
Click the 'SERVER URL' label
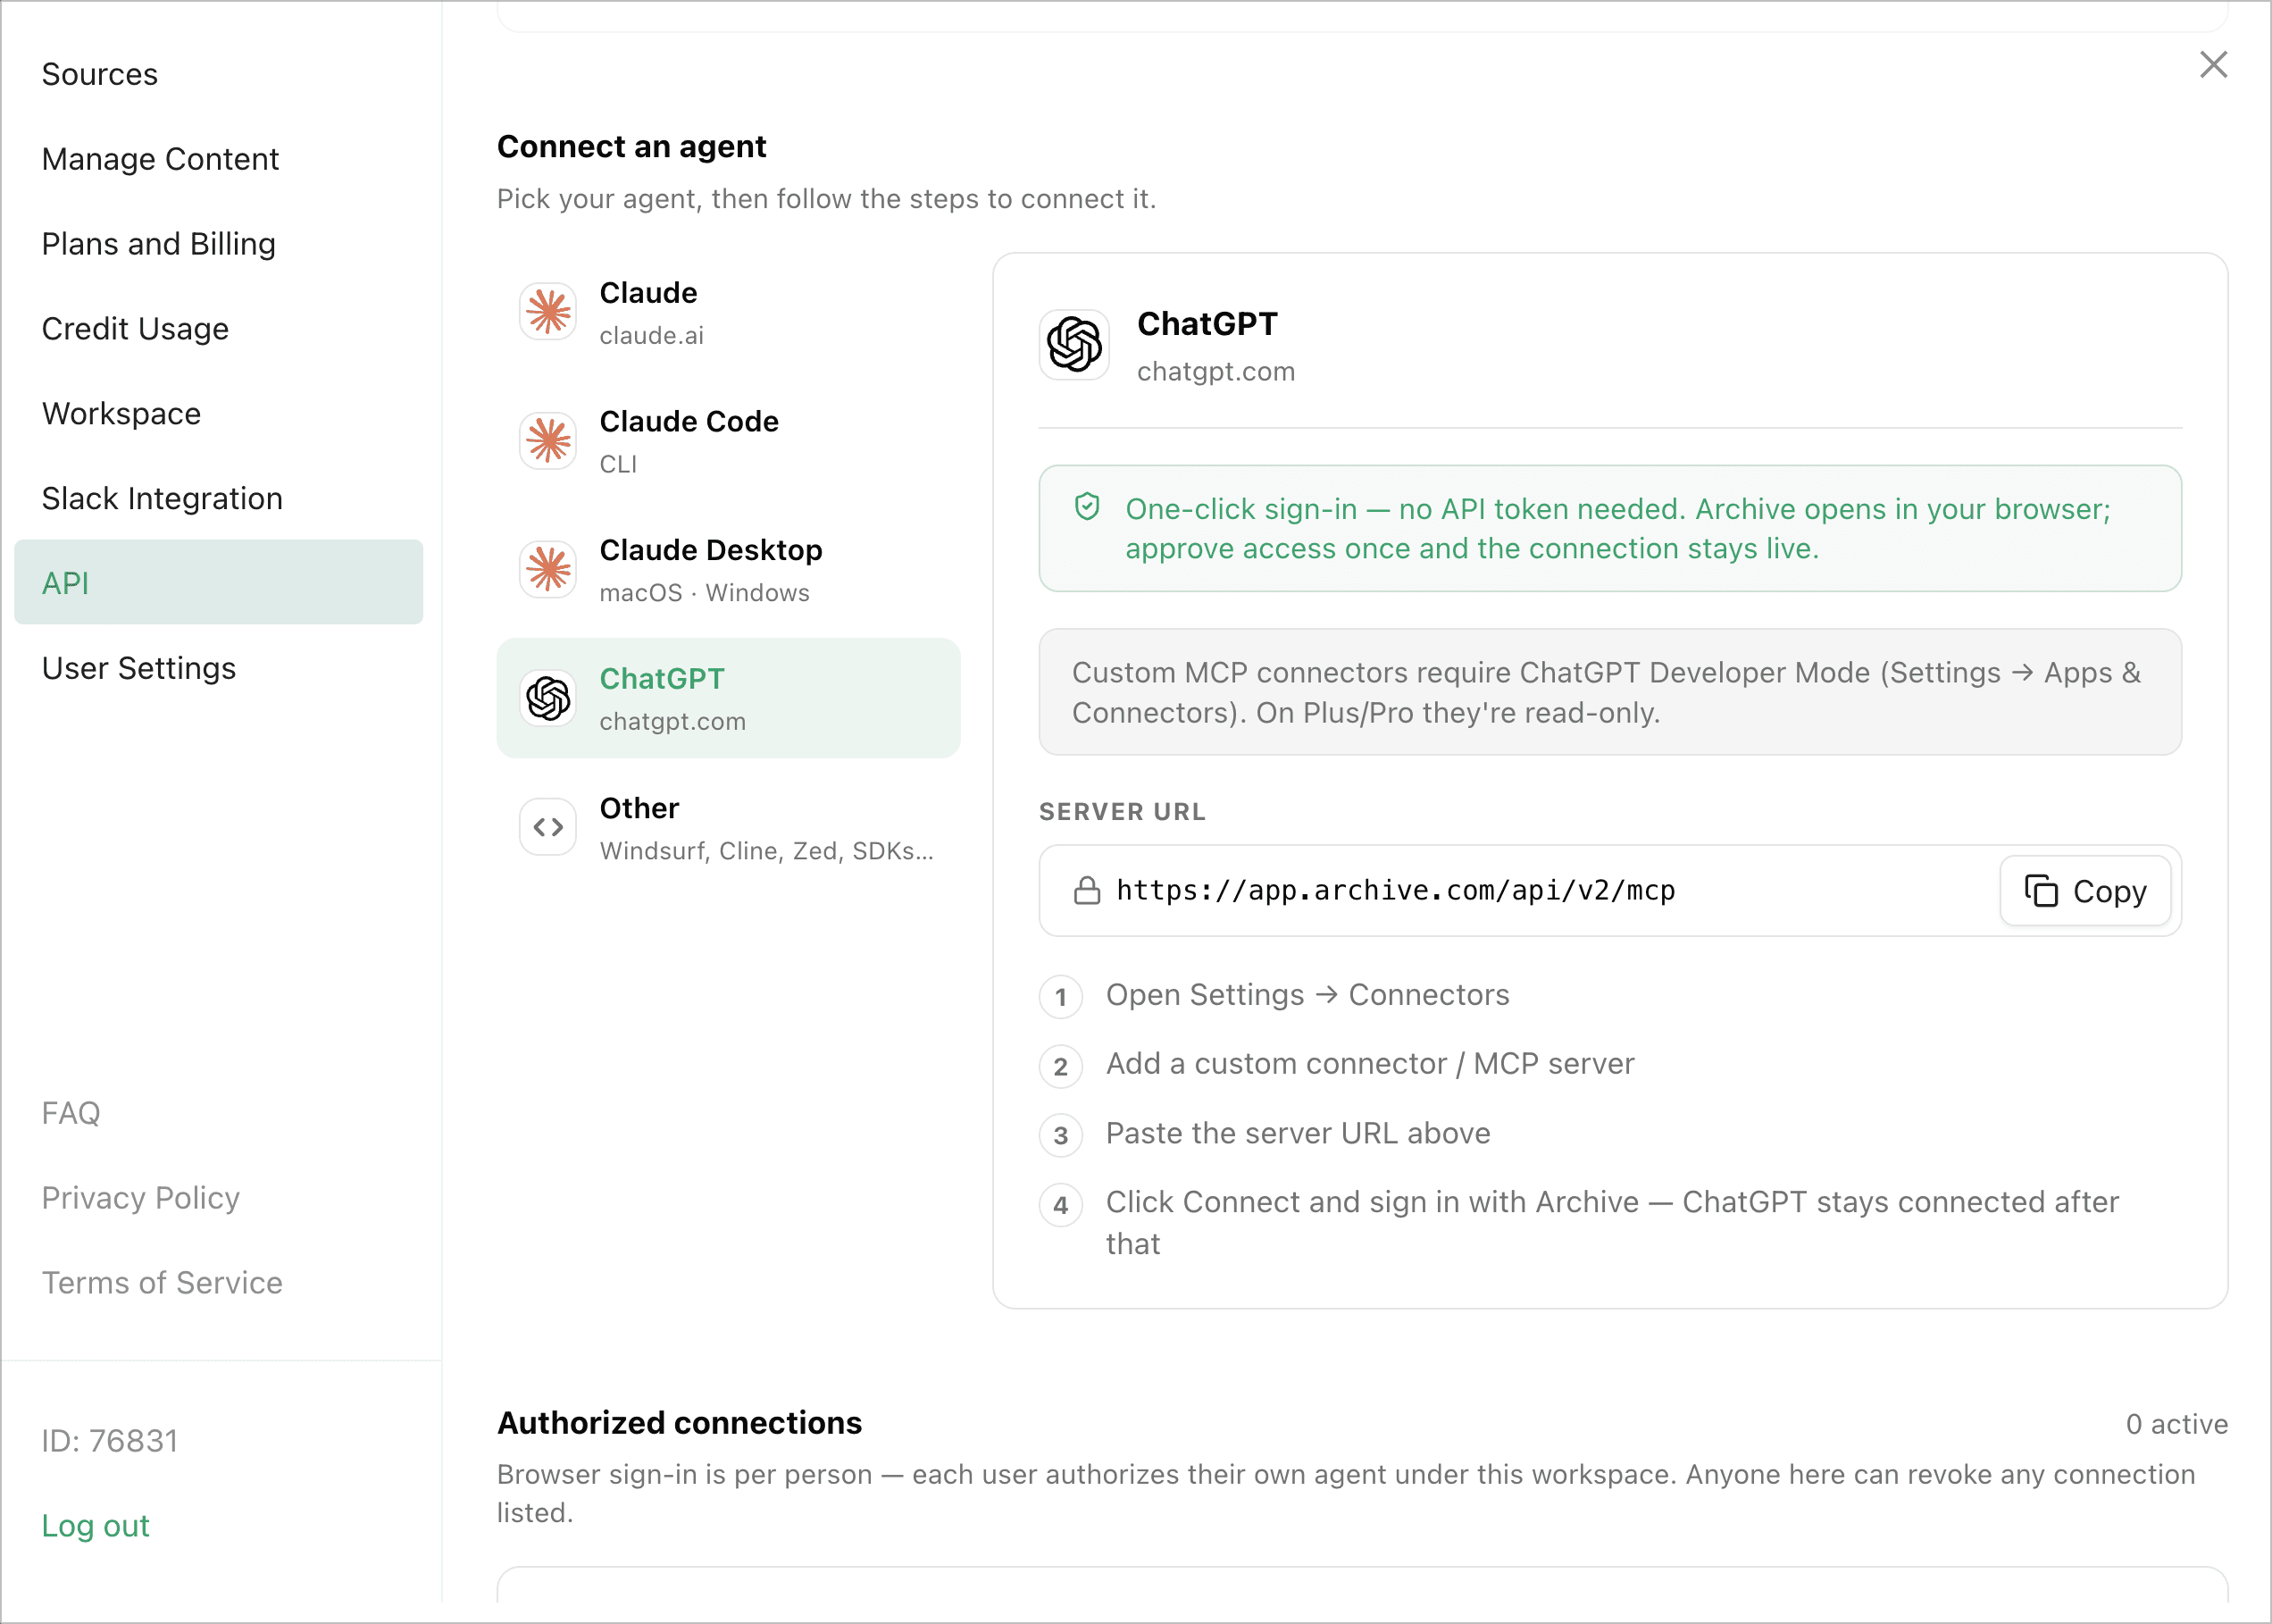coord(1123,812)
